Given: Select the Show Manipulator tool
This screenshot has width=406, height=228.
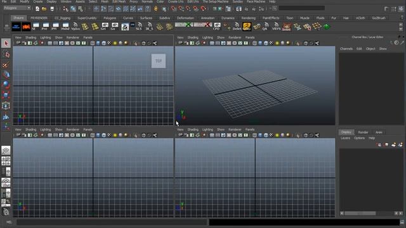Looking at the screenshot, I should (x=6, y=127).
